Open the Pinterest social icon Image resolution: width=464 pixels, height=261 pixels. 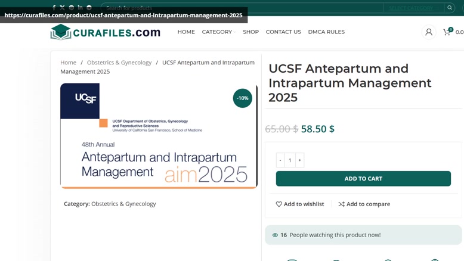pos(72,8)
